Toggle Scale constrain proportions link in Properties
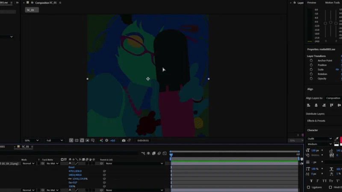Image resolution: width=342 pixels, height=192 pixels. (x=337, y=70)
